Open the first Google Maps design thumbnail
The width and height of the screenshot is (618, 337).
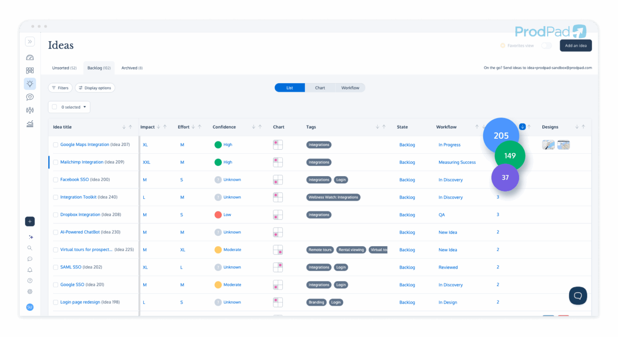[x=548, y=144]
